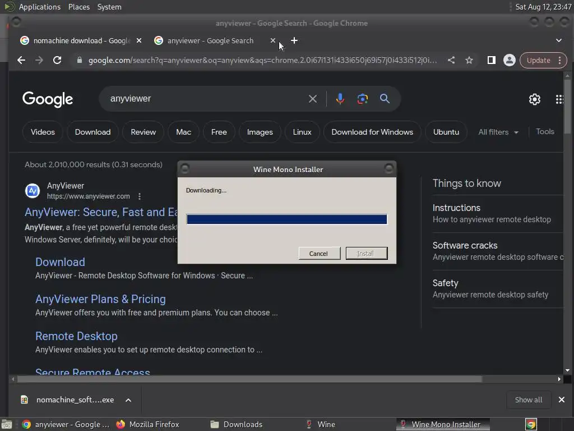Click Install in Wine Mono Installer
This screenshot has width=574, height=431.
pyautogui.click(x=367, y=253)
